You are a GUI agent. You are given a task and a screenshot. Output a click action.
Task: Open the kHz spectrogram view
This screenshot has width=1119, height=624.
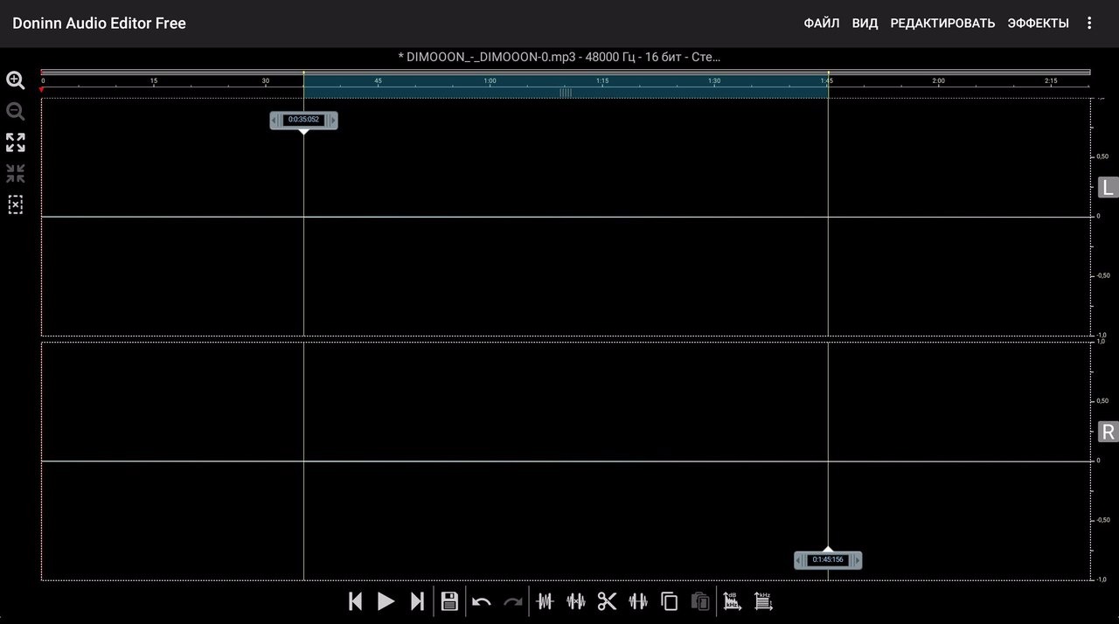[763, 601]
